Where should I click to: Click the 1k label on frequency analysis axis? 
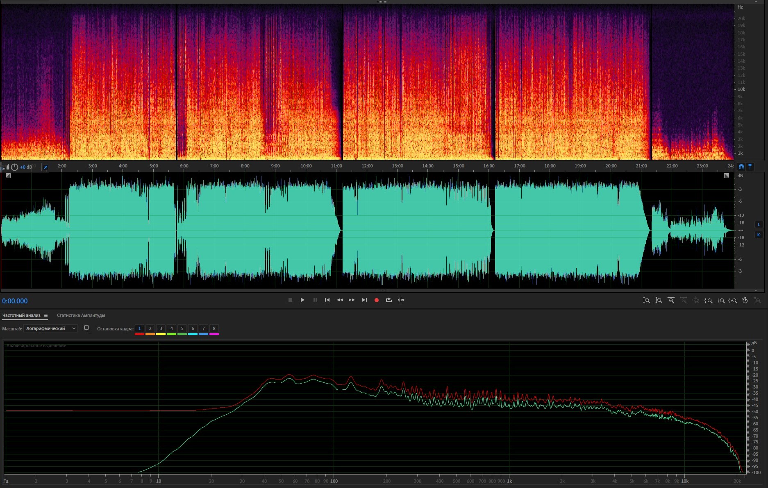pyautogui.click(x=509, y=481)
